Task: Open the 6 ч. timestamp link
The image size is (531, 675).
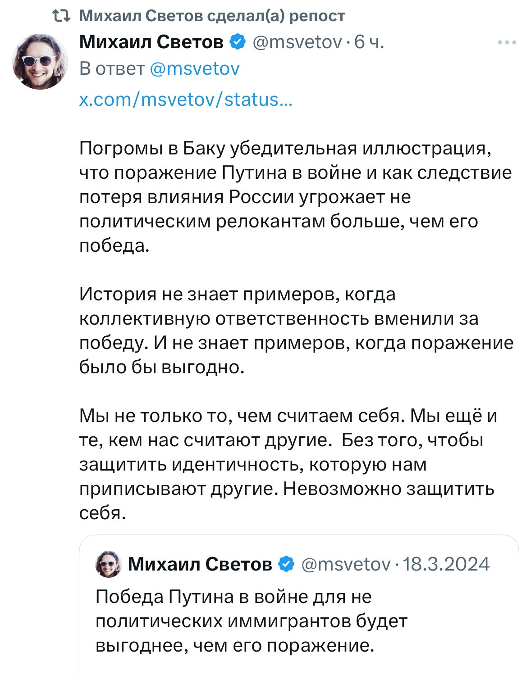Action: (369, 42)
